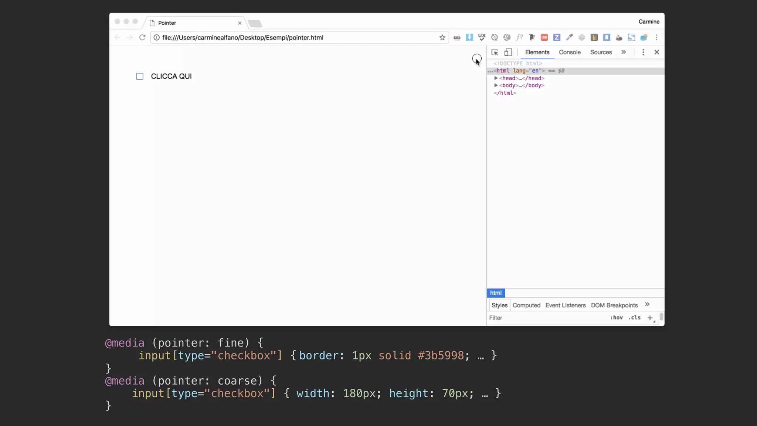This screenshot has width=757, height=426.
Task: Expand the head element node
Action: (x=496, y=78)
